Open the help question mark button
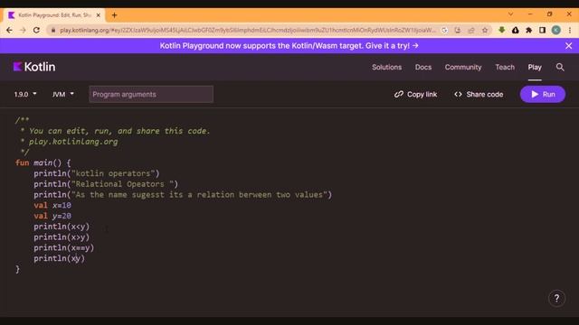 click(556, 298)
